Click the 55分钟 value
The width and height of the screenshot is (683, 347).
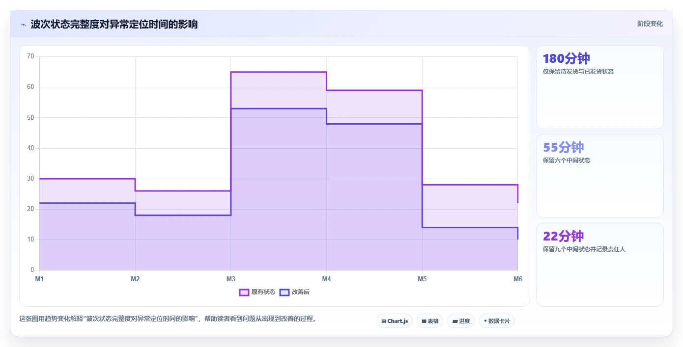[563, 147]
